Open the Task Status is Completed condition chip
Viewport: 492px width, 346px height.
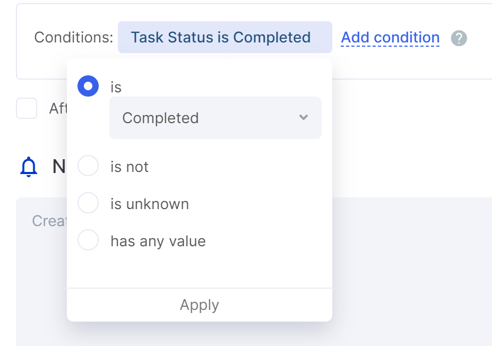pyautogui.click(x=225, y=37)
